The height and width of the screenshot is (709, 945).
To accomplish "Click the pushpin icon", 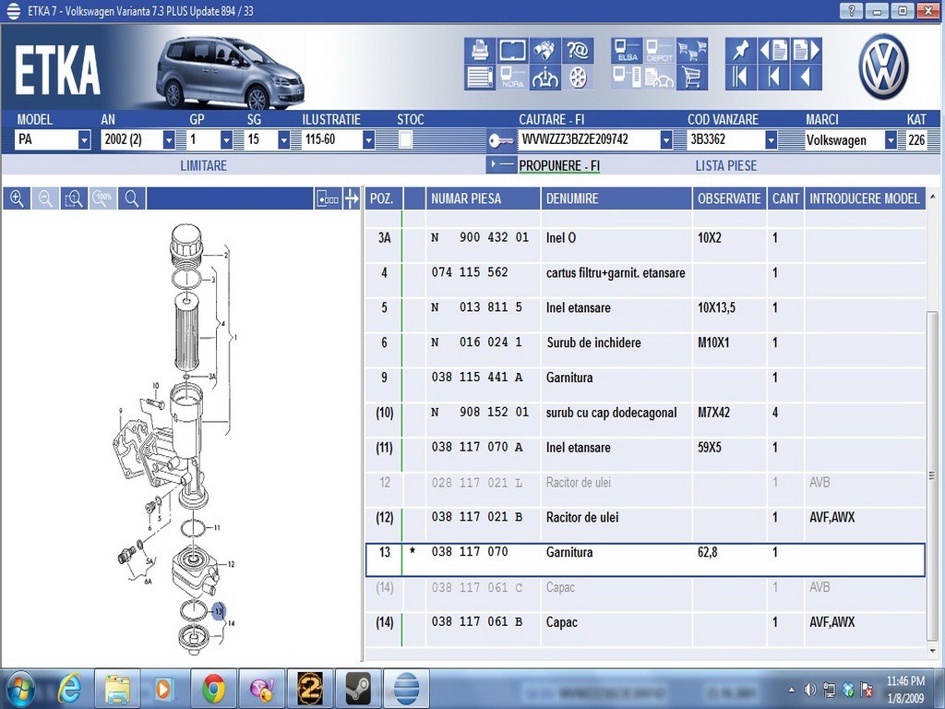I will pos(741,50).
